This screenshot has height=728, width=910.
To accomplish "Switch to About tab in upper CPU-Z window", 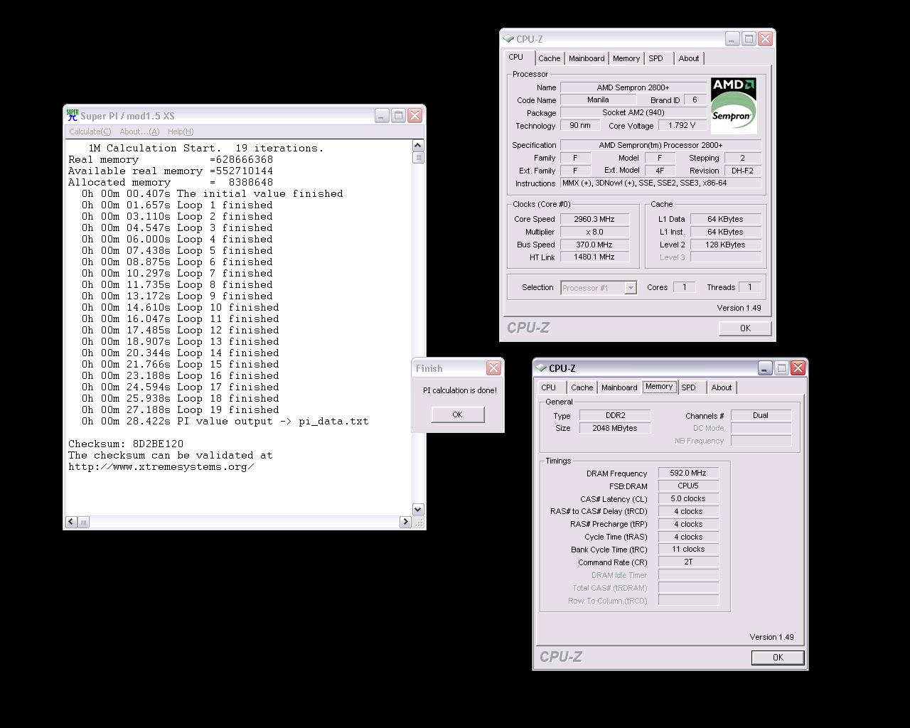I will click(x=689, y=58).
